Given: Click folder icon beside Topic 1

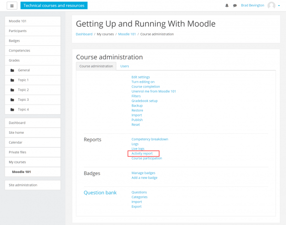Looking at the screenshot, I should pyautogui.click(x=12, y=80).
